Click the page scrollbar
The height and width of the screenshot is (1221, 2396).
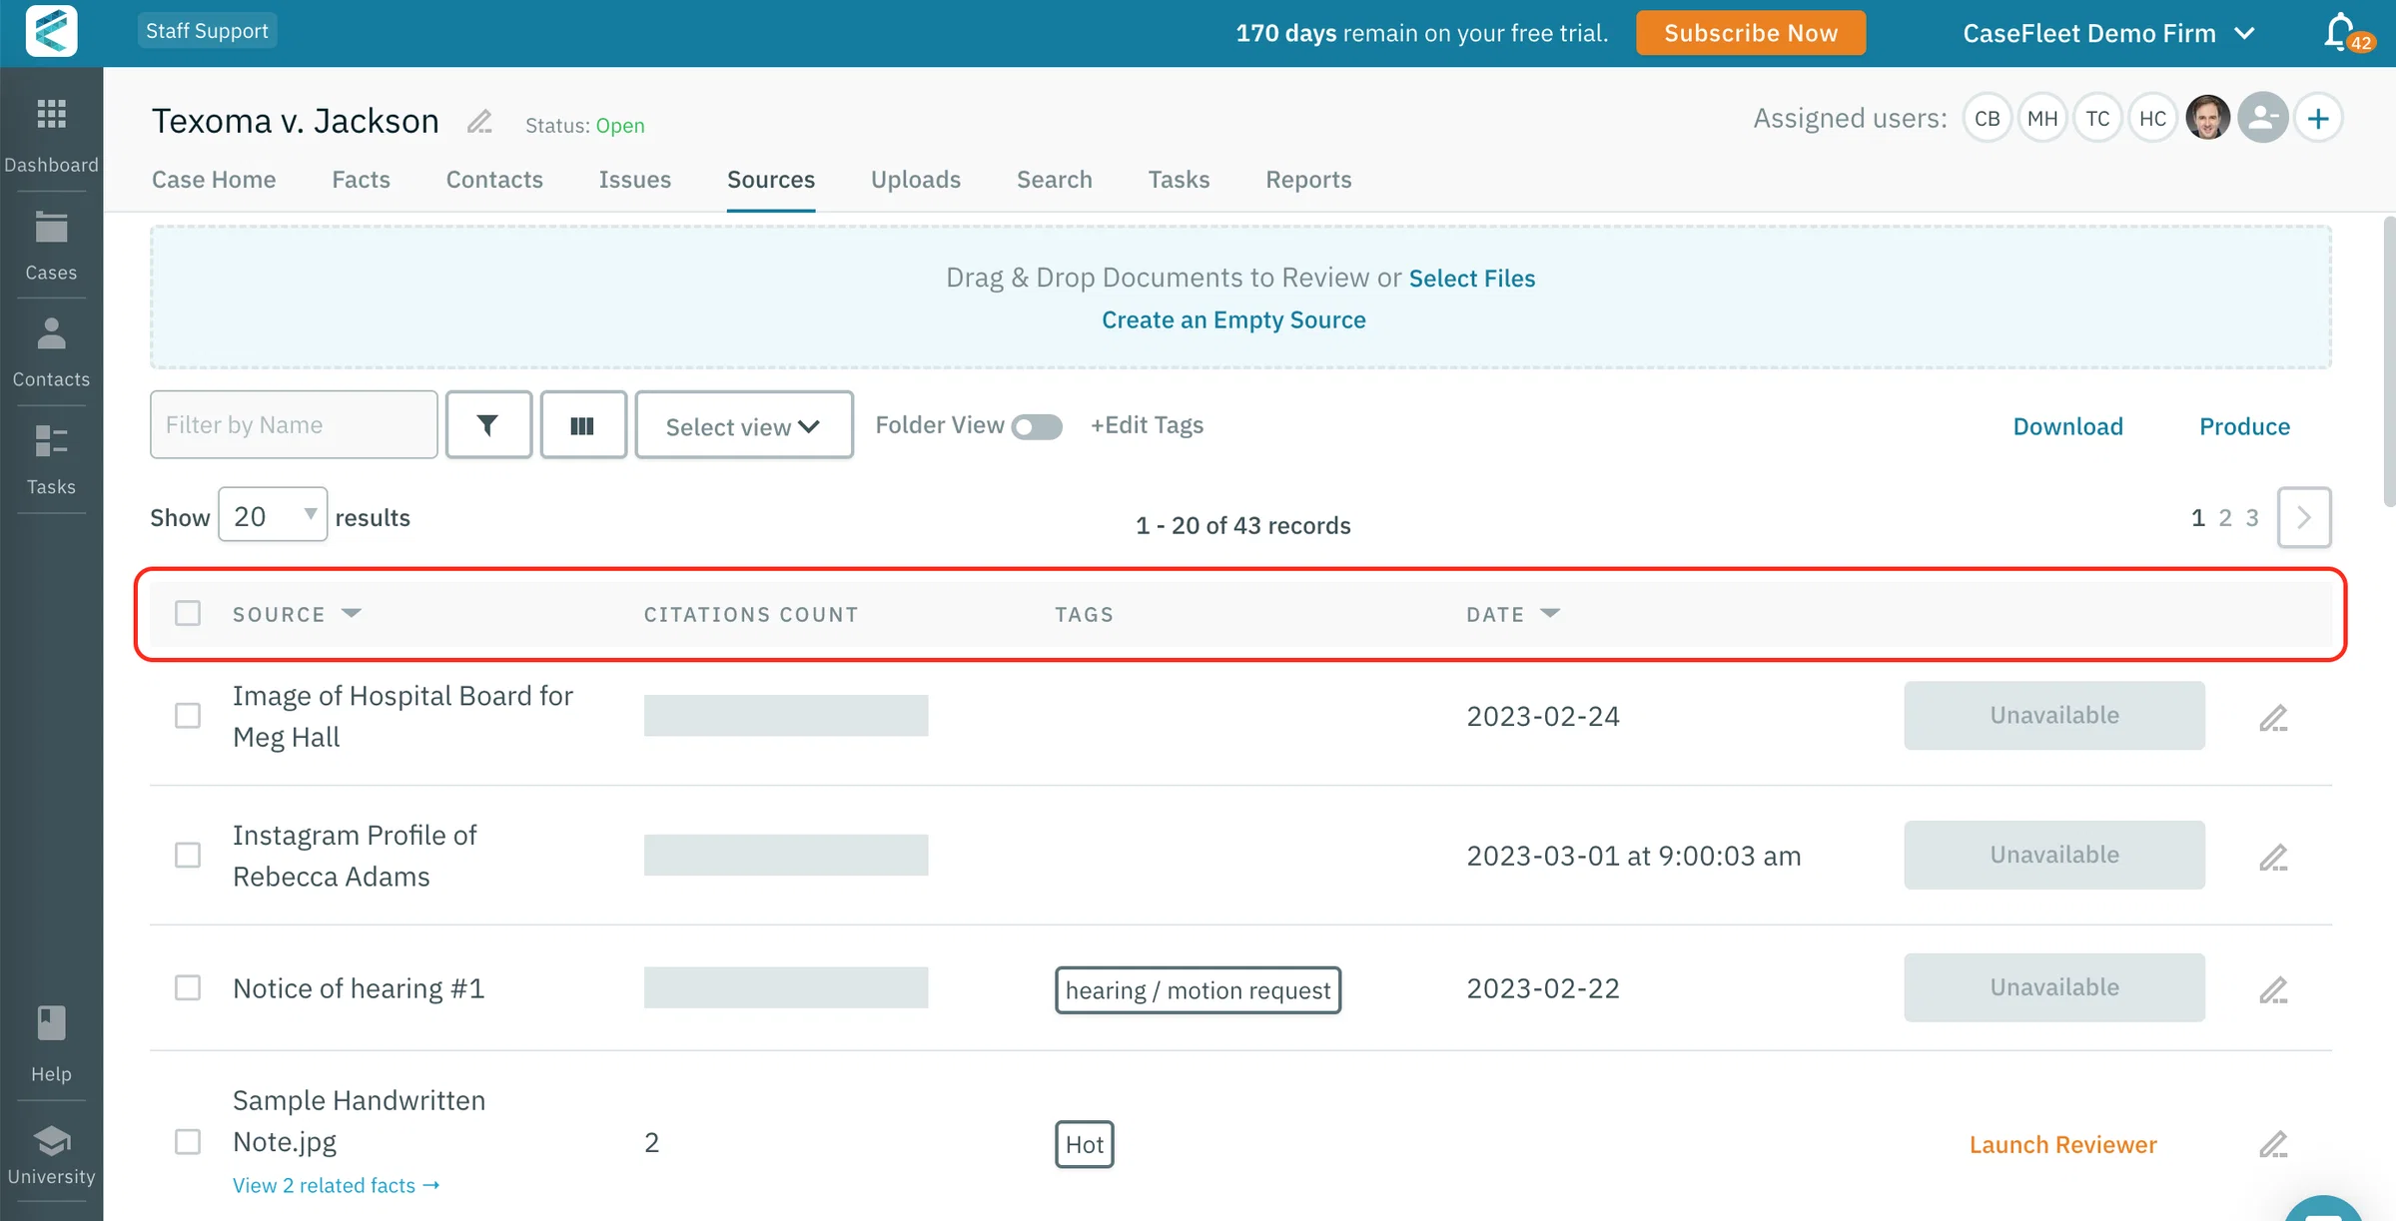coord(2388,361)
